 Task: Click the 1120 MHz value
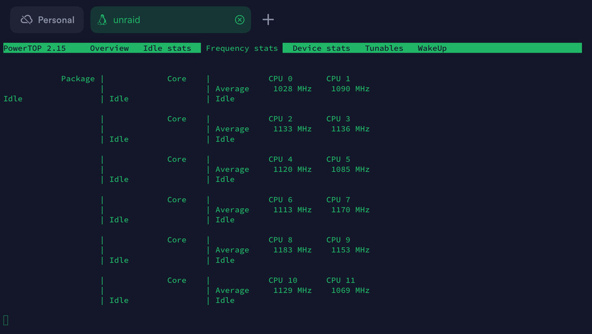292,170
